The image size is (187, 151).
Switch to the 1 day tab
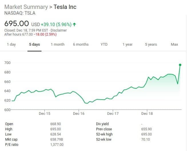tap(11, 44)
